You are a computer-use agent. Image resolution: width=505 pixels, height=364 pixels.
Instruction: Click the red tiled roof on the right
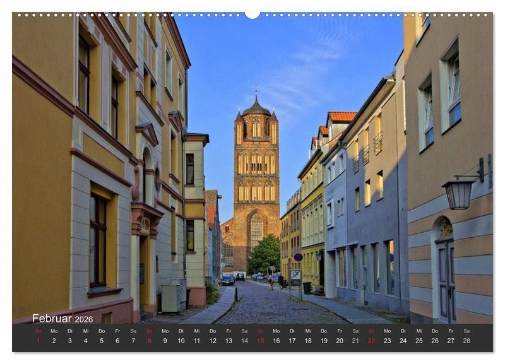(342, 117)
